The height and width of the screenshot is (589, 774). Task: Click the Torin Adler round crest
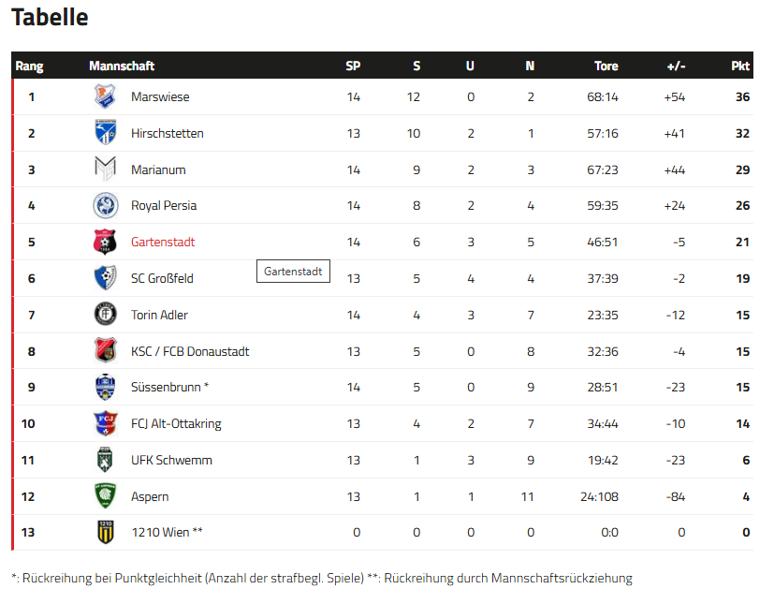pyautogui.click(x=105, y=315)
